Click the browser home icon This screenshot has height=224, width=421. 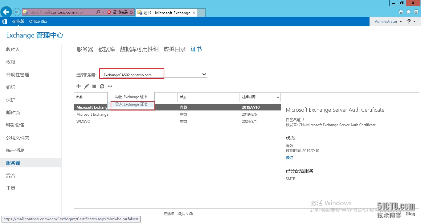coord(401,12)
